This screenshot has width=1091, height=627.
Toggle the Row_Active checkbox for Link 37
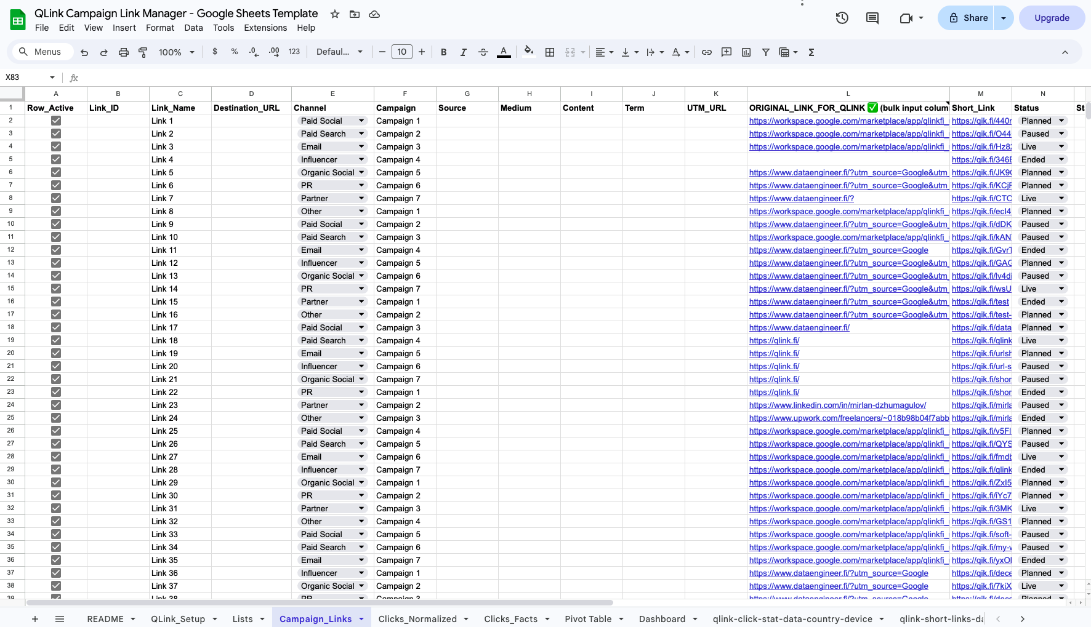point(56,586)
